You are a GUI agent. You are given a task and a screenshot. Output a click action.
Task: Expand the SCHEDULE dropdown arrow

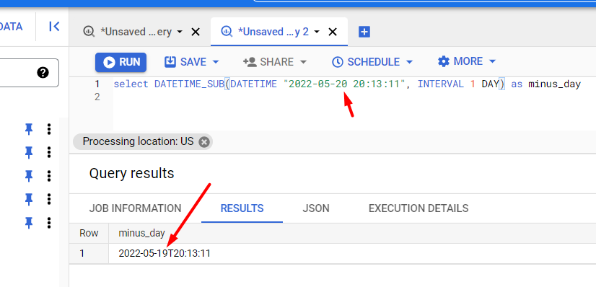click(409, 62)
